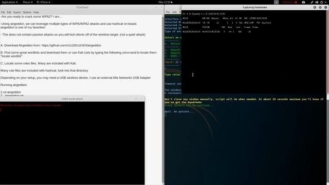
Task: Click the line mentioning Alfa Networks USB Adapter
Action: 76,78
